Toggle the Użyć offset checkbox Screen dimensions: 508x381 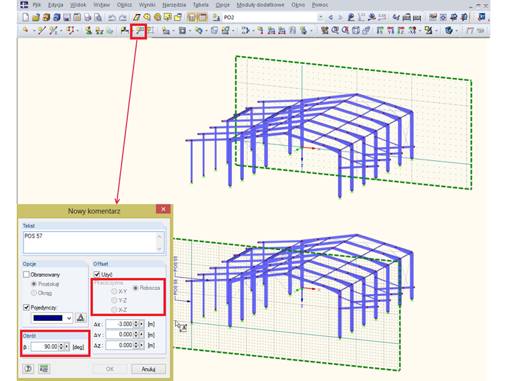[x=97, y=275]
